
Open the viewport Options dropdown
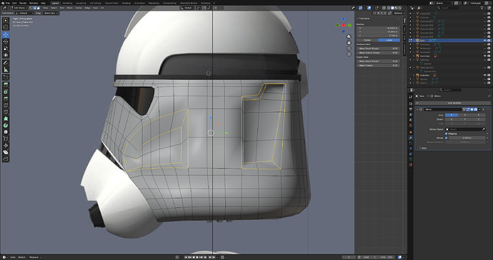pos(399,13)
